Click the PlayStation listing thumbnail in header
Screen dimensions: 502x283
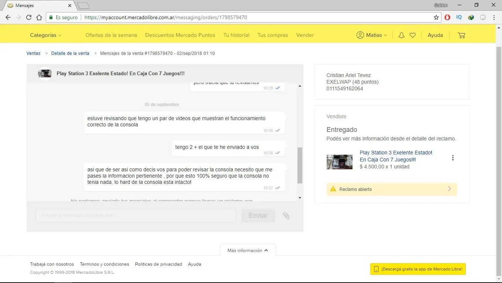[x=45, y=73]
